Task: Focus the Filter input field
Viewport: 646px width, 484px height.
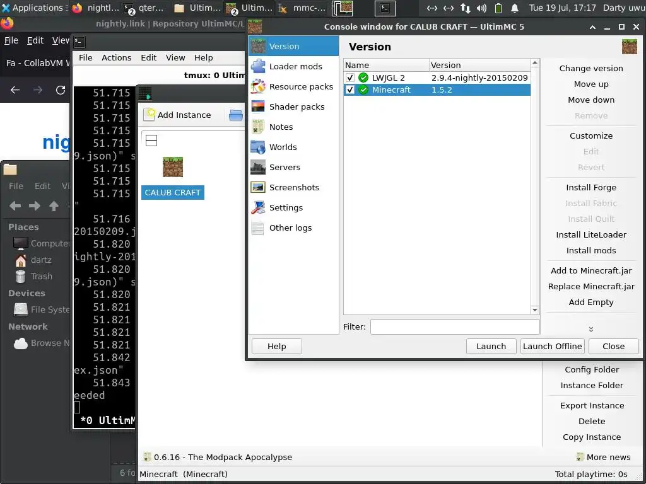Action: (455, 327)
